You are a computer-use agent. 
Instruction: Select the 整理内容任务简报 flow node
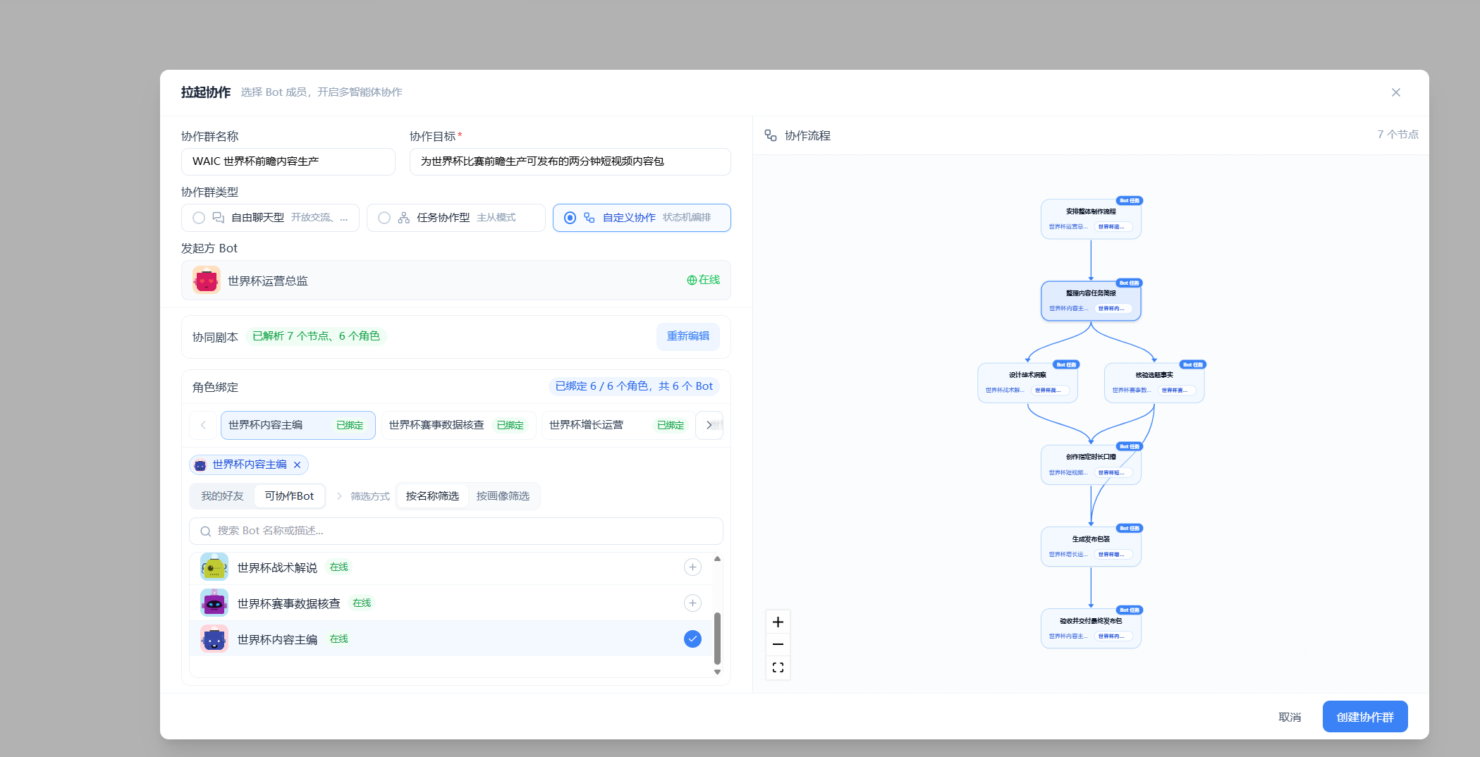tap(1091, 301)
